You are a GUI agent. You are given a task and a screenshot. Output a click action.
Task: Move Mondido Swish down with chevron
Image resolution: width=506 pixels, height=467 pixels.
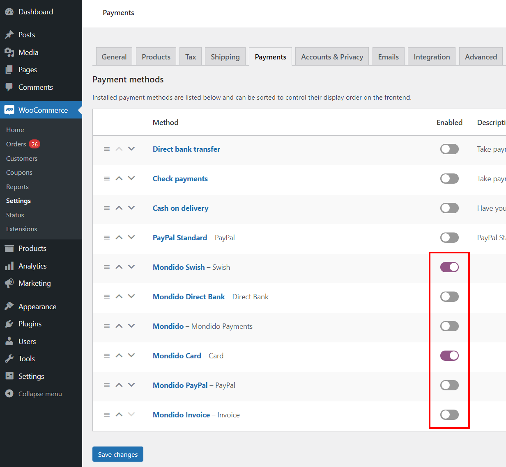pos(131,267)
